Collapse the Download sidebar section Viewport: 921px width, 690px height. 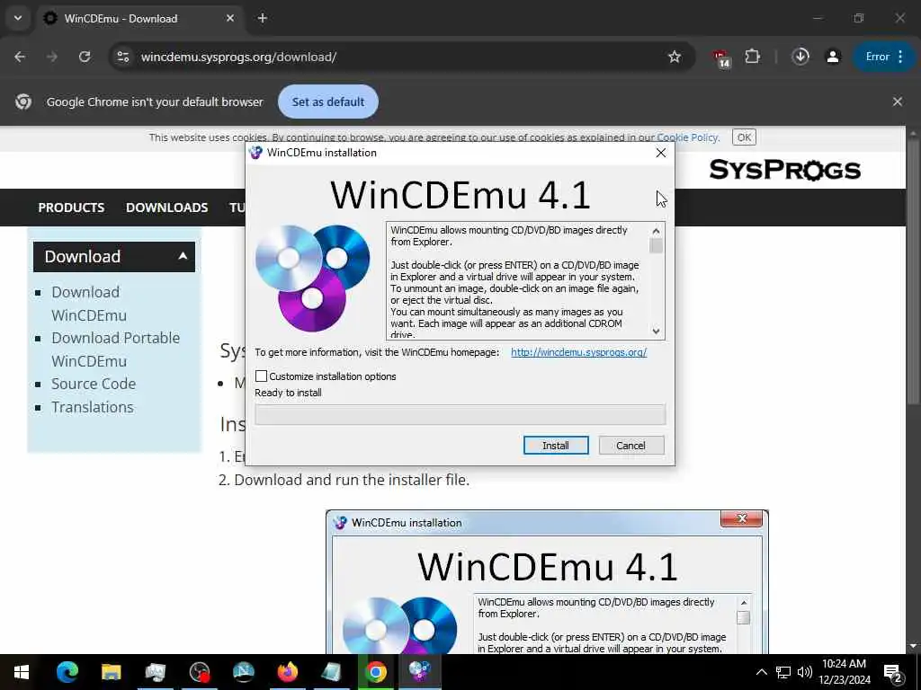[183, 256]
